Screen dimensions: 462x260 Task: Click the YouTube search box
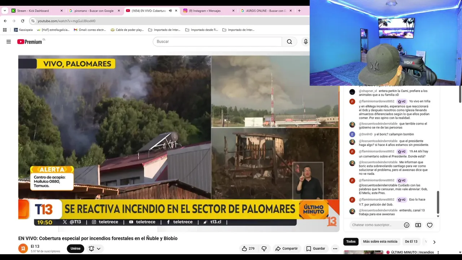[217, 42]
